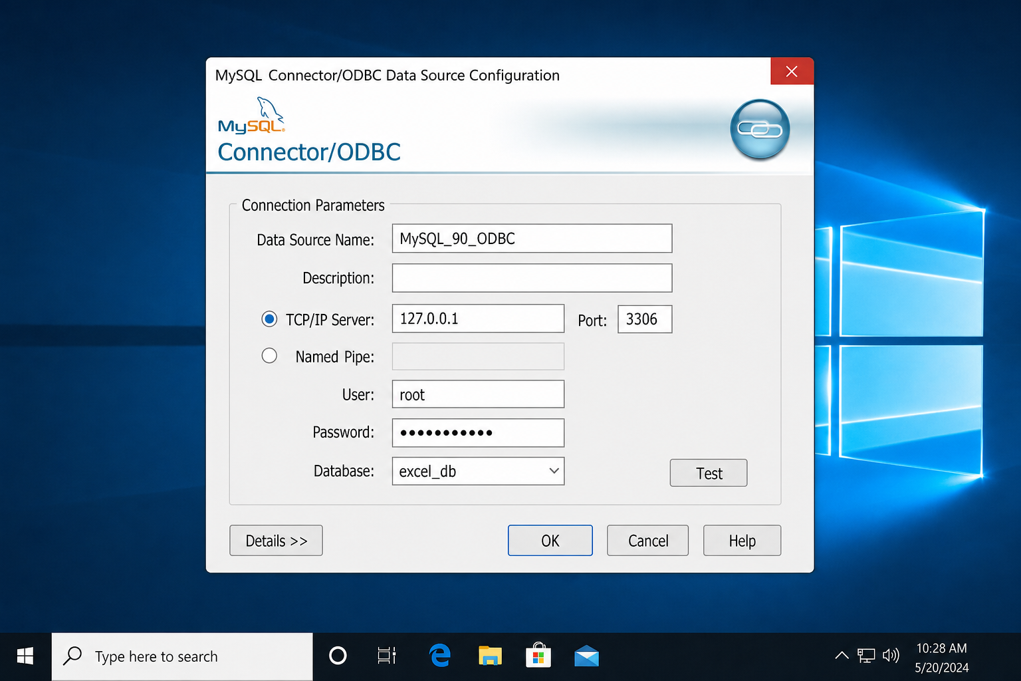Click the volume speaker tray icon
This screenshot has width=1021, height=681.
tap(891, 656)
